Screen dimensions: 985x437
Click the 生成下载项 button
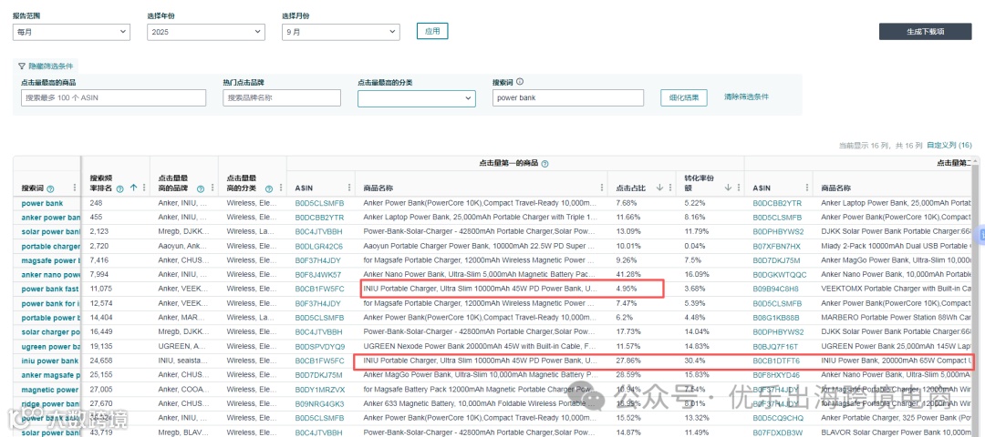[x=926, y=31]
